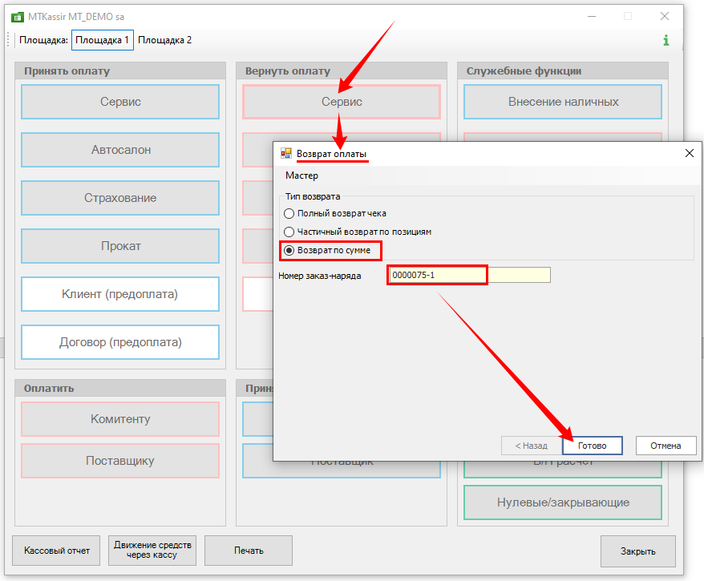Click the green info icon
The width and height of the screenshot is (704, 581).
pos(666,40)
